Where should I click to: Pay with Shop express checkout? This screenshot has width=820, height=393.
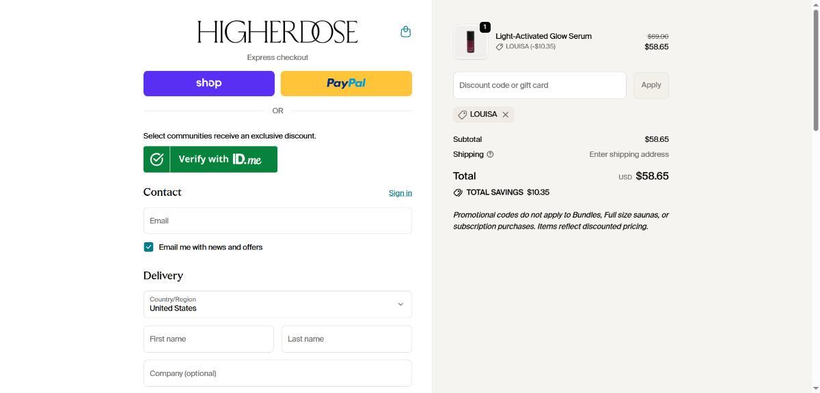tap(208, 83)
